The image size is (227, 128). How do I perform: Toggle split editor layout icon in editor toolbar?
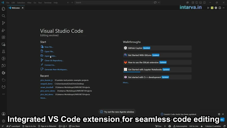click(220, 8)
